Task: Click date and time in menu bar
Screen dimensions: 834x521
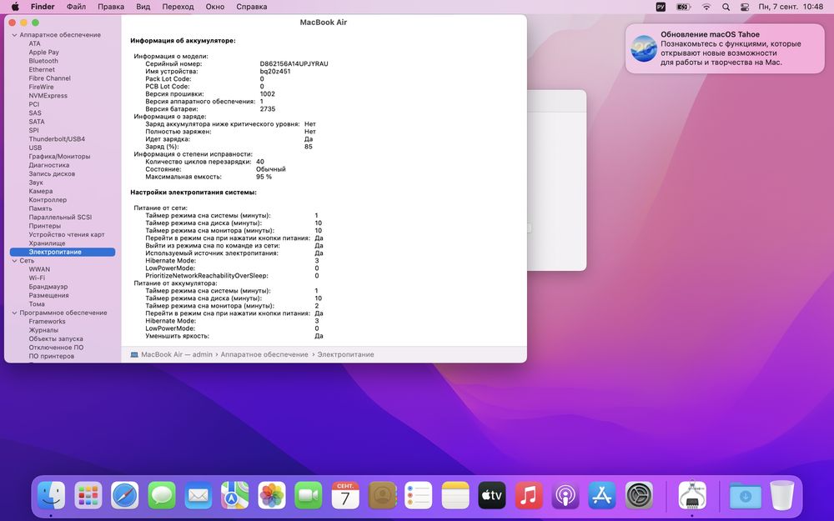Action: pos(791,7)
